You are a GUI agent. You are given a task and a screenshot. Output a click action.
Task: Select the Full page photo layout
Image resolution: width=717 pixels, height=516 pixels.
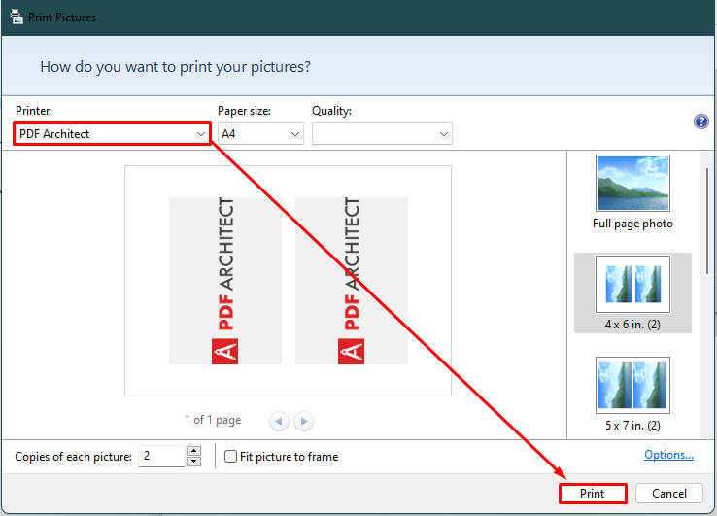632,192
